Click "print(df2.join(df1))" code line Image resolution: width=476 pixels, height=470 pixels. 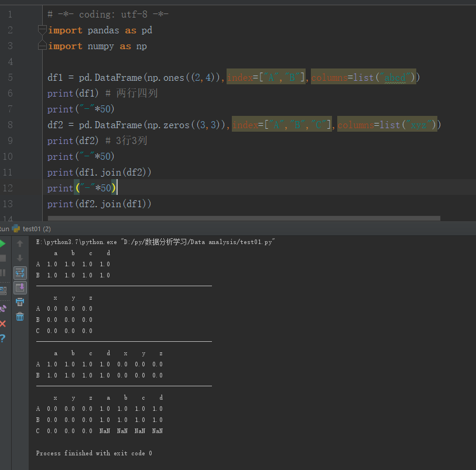[x=99, y=204]
